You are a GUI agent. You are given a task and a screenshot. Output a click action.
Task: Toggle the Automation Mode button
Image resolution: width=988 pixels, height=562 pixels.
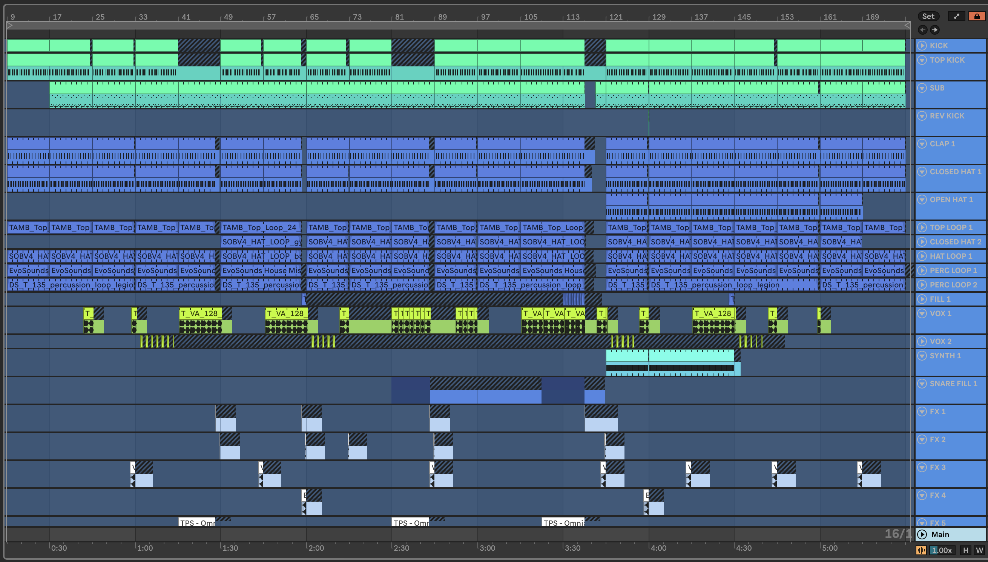[956, 16]
